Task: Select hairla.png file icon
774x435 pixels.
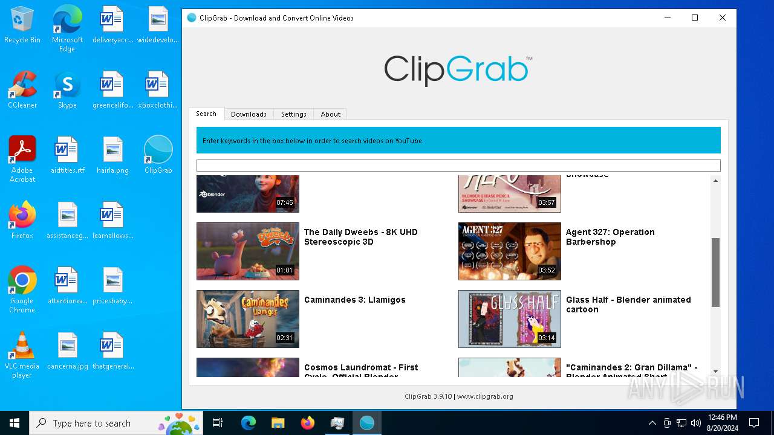Action: [x=112, y=155]
